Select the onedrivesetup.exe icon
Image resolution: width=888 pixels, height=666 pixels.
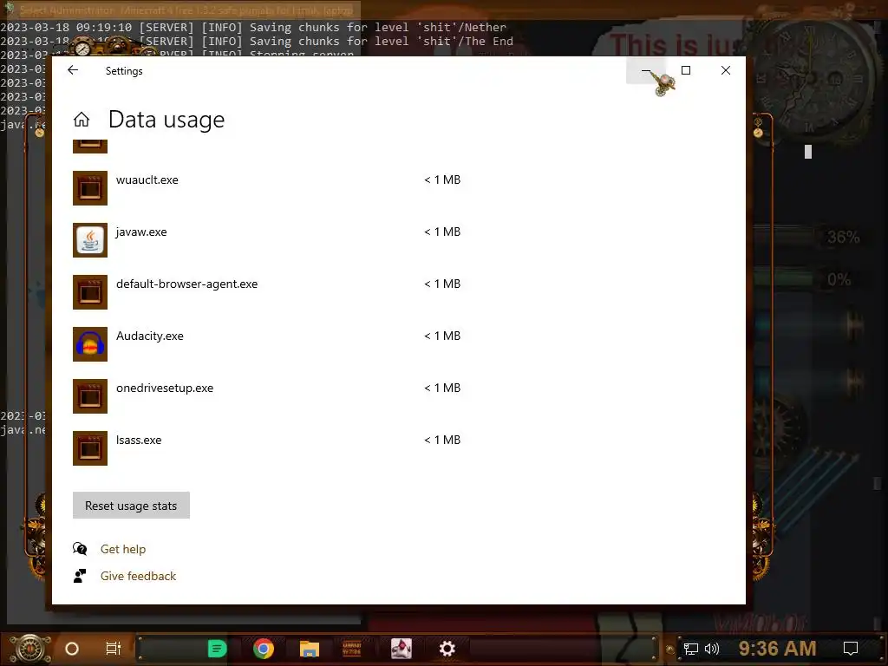click(90, 396)
